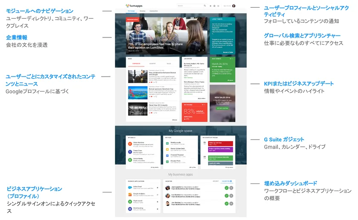Open the Elevator Pitch file icon

(x=167, y=162)
